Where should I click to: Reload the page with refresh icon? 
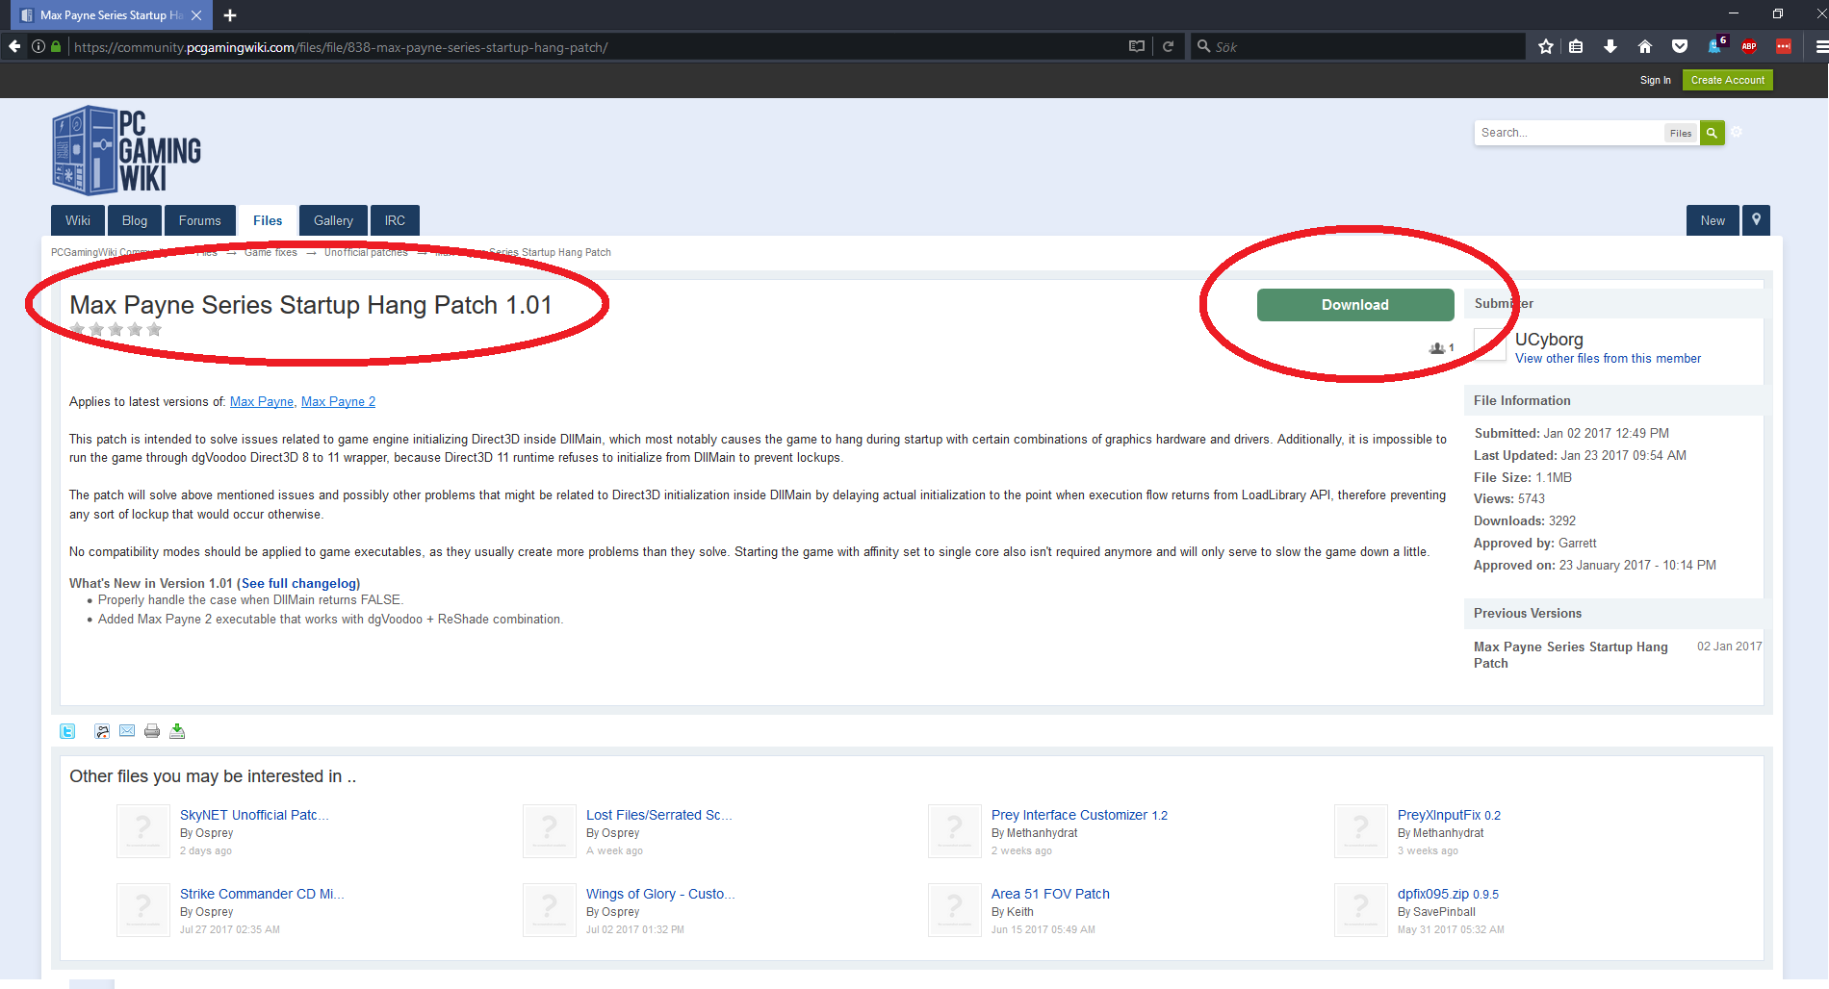point(1168,46)
